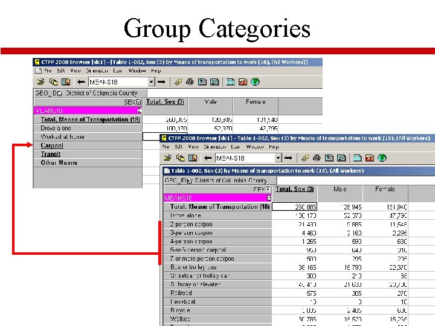Image resolution: width=435 pixels, height=326 pixels.
Task: Click red chart icon in back window toolbar
Action: [243, 81]
